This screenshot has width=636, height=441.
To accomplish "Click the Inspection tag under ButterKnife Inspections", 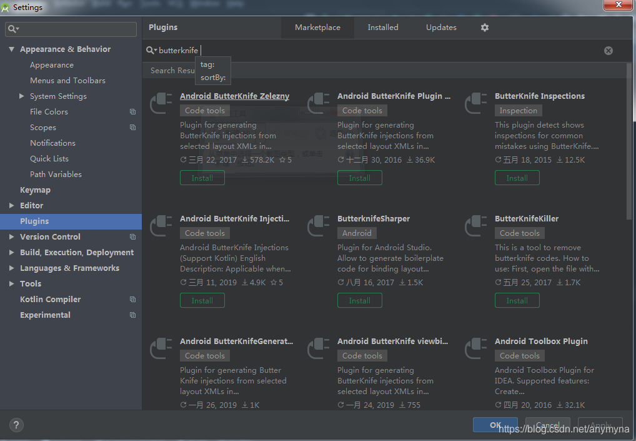I will 518,111.
